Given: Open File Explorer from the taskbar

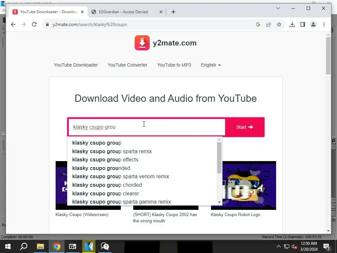Looking at the screenshot, I should click(40, 246).
